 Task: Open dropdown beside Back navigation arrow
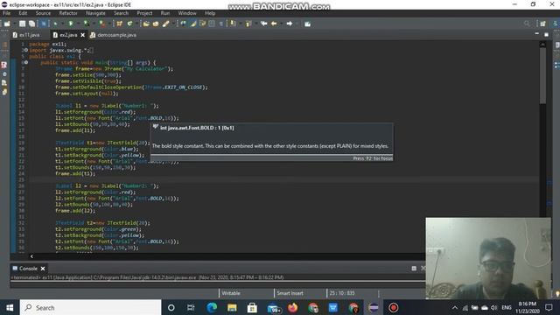(281, 24)
